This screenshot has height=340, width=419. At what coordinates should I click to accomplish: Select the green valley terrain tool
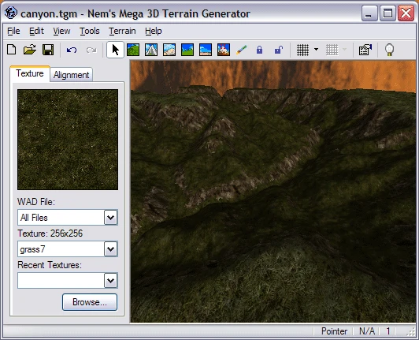187,50
